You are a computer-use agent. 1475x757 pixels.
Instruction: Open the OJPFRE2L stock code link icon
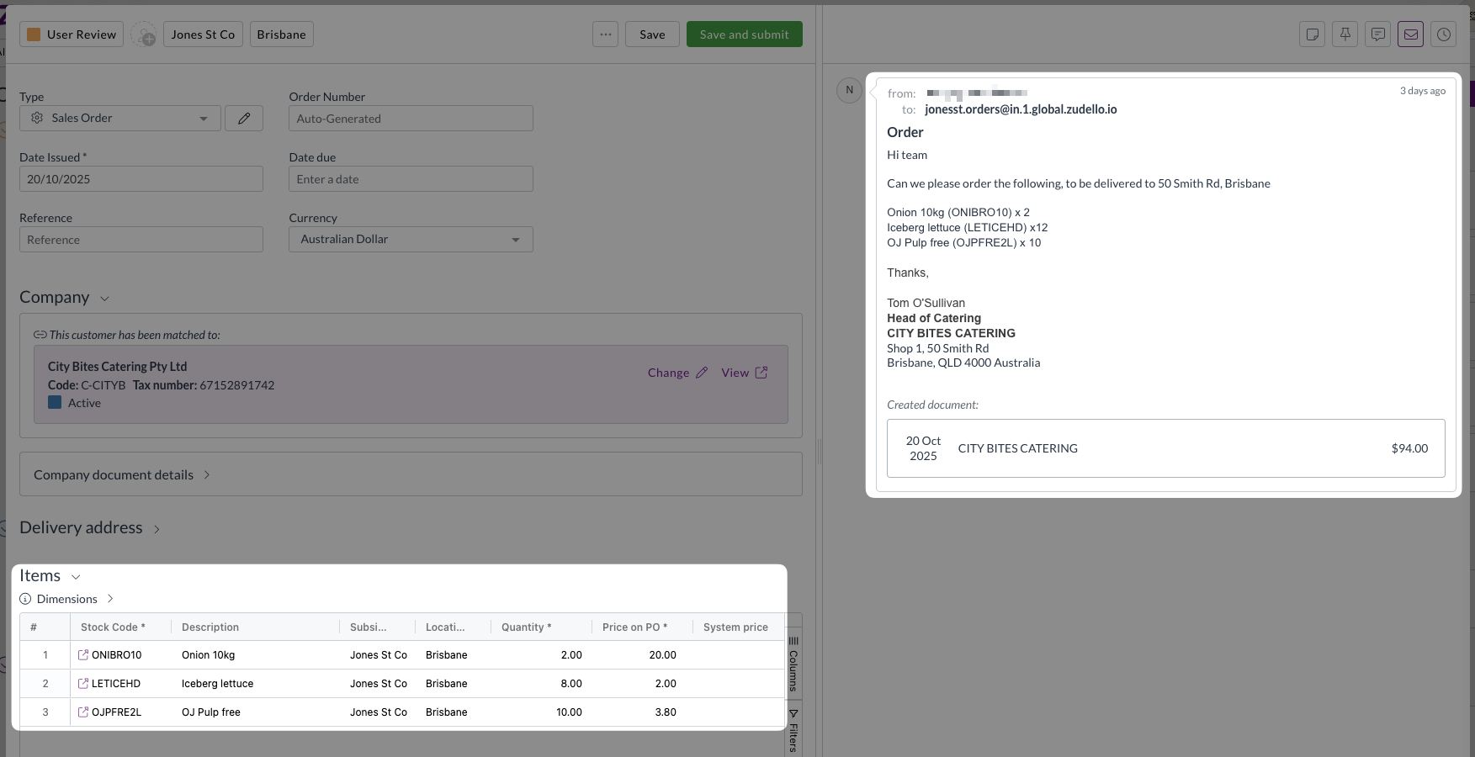[x=83, y=712]
